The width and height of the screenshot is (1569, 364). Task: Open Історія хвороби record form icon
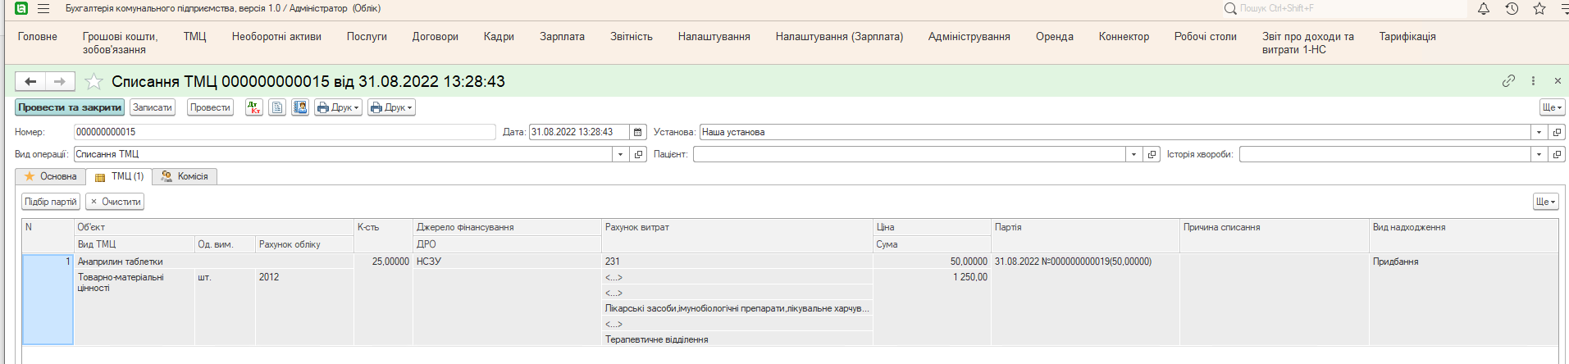[x=1557, y=154]
